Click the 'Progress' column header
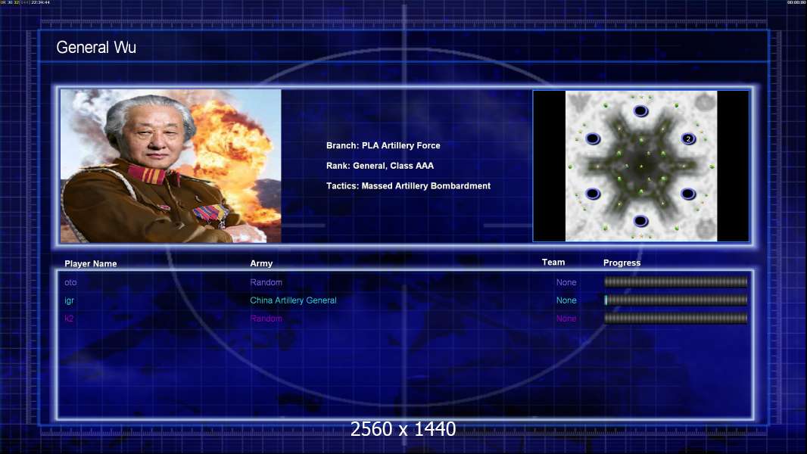The height and width of the screenshot is (454, 807). coord(622,263)
